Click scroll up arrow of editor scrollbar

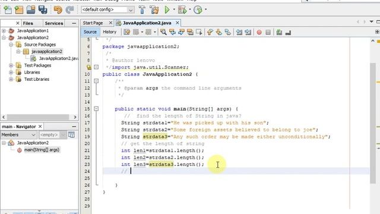[x=373, y=41]
